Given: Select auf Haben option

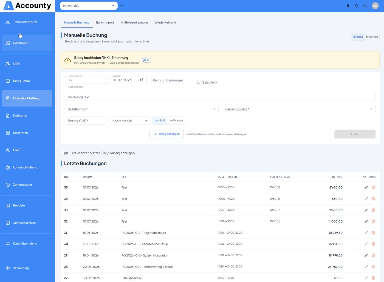Looking at the screenshot, I should pos(176,121).
